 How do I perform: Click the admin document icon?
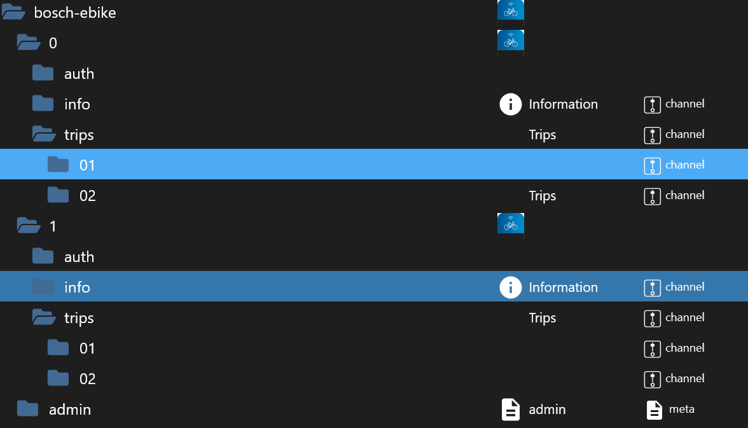[510, 410]
